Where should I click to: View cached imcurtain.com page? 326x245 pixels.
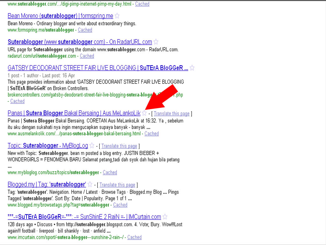[135, 237]
